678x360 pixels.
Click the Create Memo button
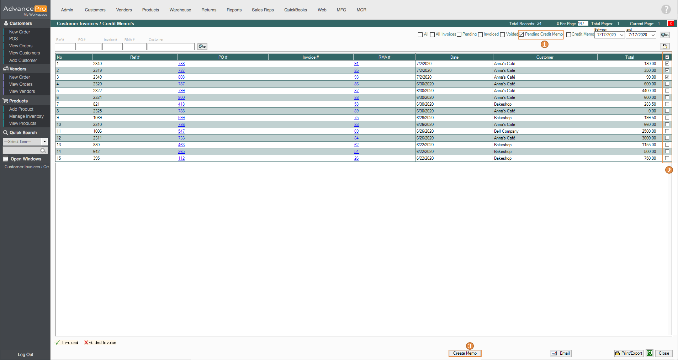click(x=465, y=353)
